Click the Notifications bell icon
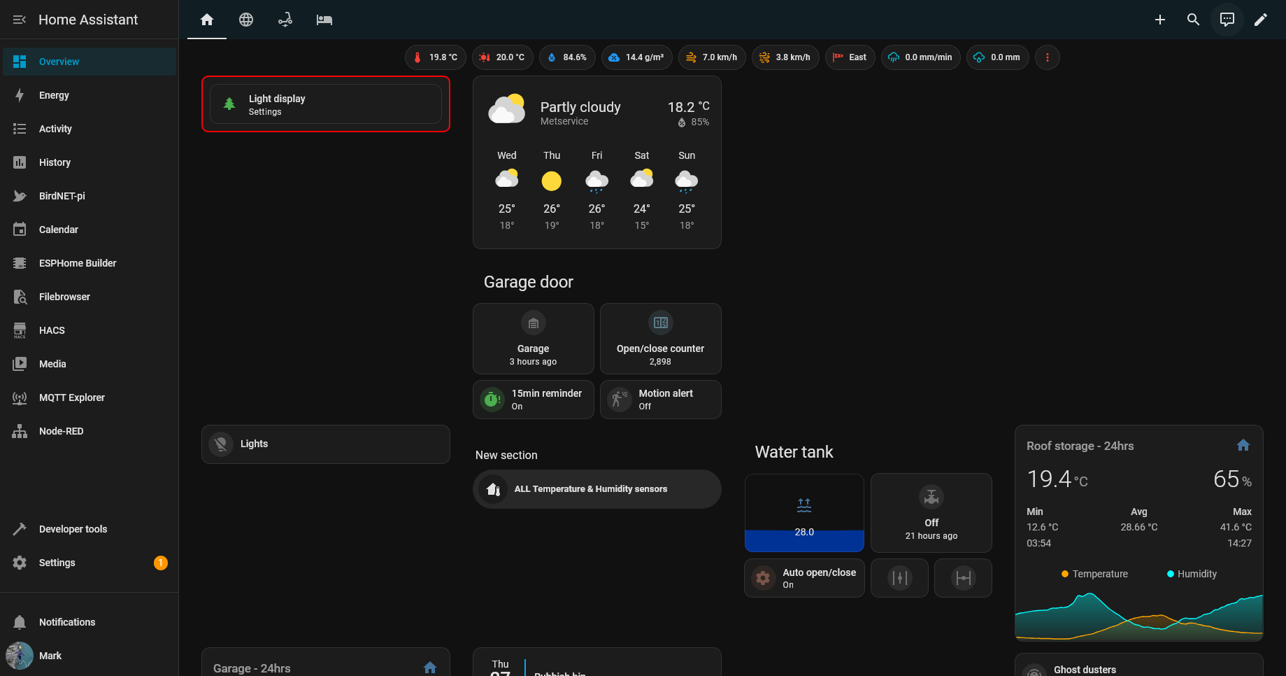Screen dimensions: 1286x676 (x=20, y=622)
